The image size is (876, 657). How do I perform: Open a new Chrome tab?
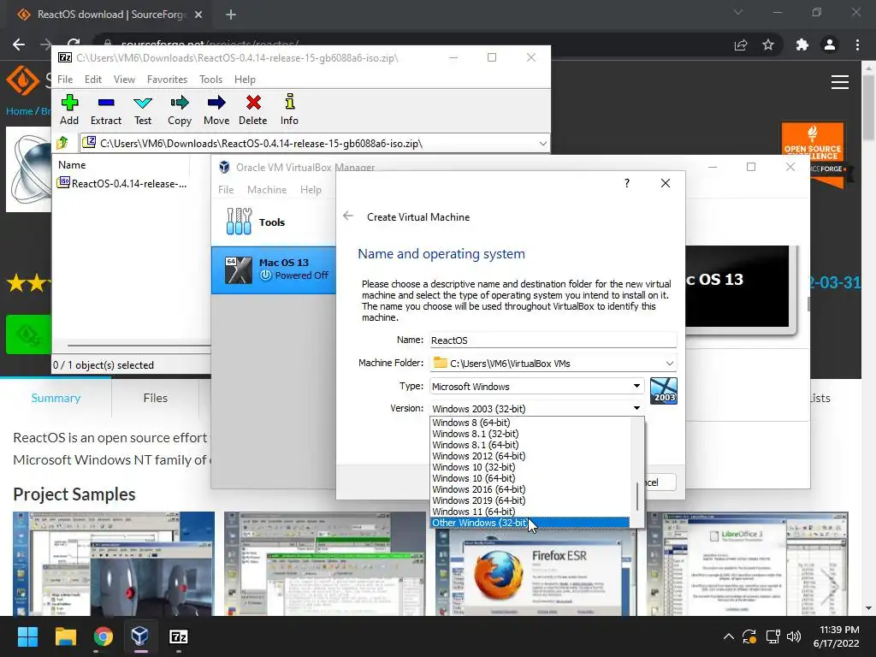point(231,15)
